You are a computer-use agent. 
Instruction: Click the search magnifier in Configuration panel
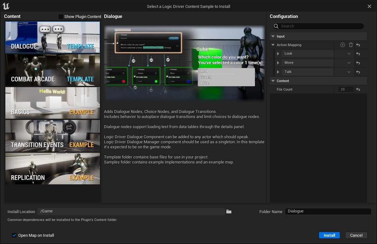click(275, 26)
